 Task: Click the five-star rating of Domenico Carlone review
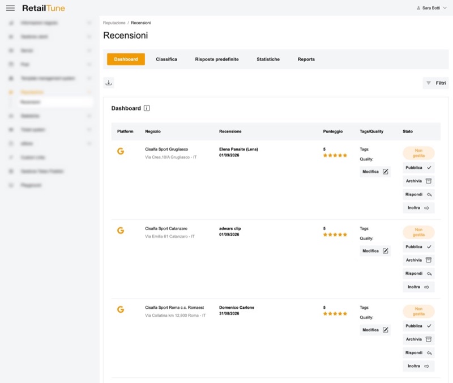point(335,314)
